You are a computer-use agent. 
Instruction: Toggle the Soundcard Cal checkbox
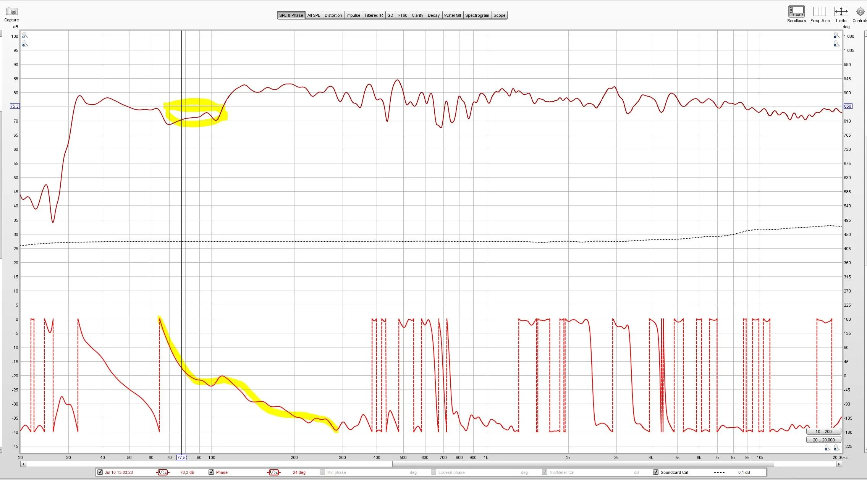coord(656,472)
